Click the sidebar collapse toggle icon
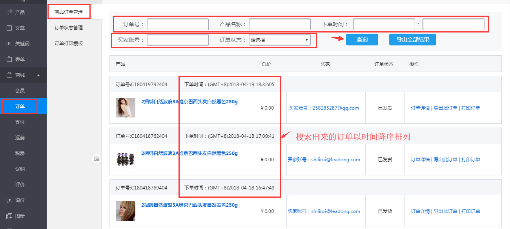 coord(97,159)
